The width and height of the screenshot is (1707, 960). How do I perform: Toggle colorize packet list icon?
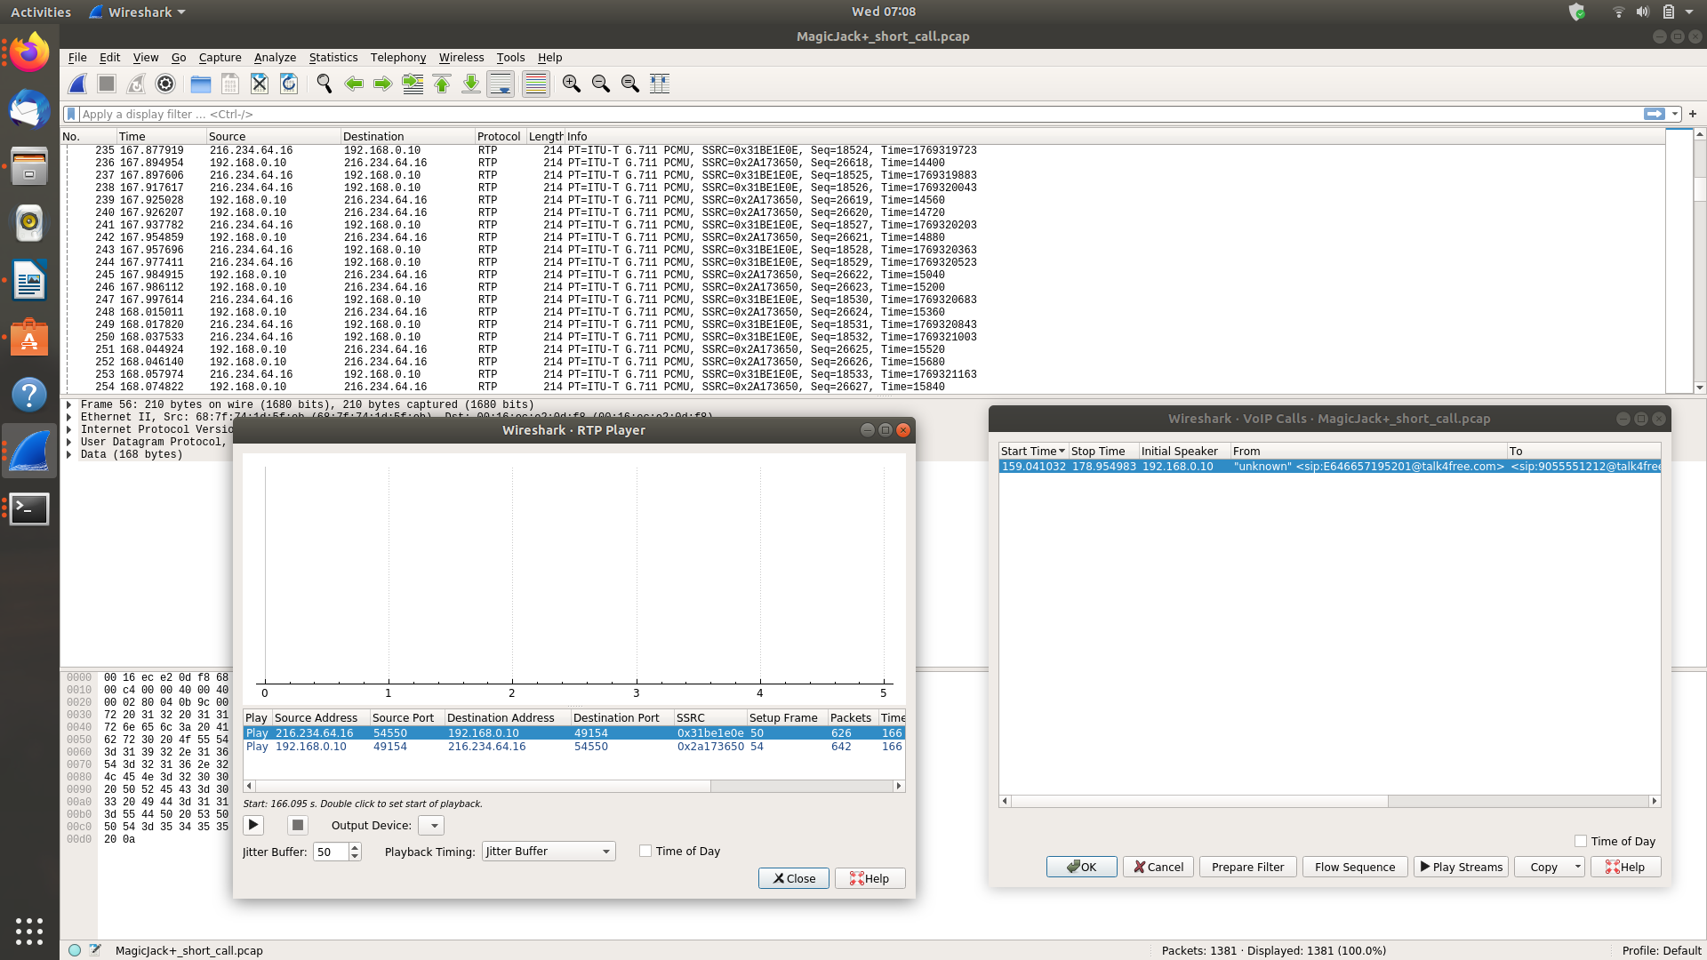536,84
